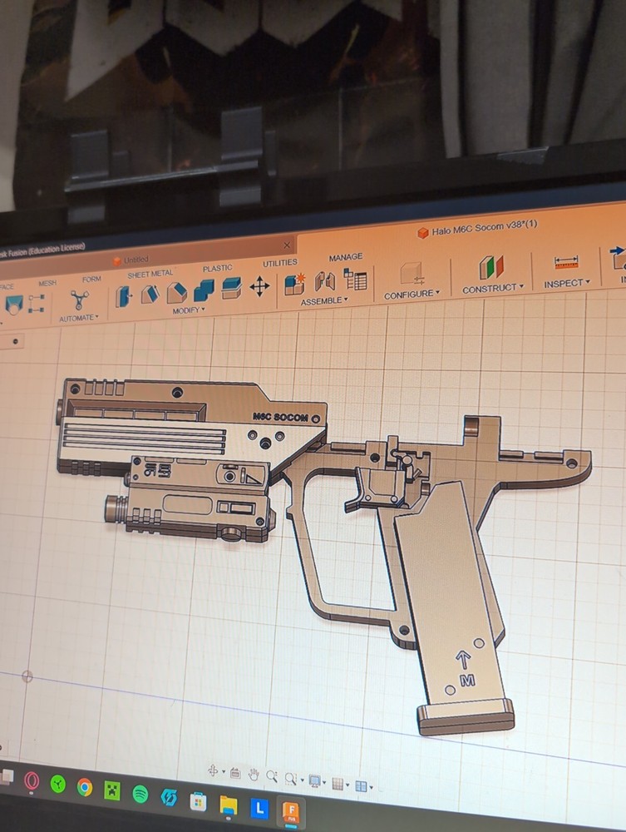Click the Joint tool icon
The image size is (626, 832).
pos(325,281)
